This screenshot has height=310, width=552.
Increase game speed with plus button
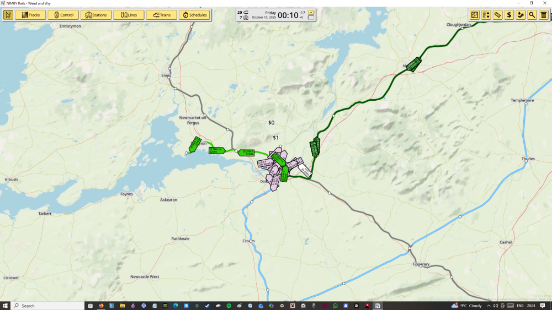pyautogui.click(x=311, y=12)
